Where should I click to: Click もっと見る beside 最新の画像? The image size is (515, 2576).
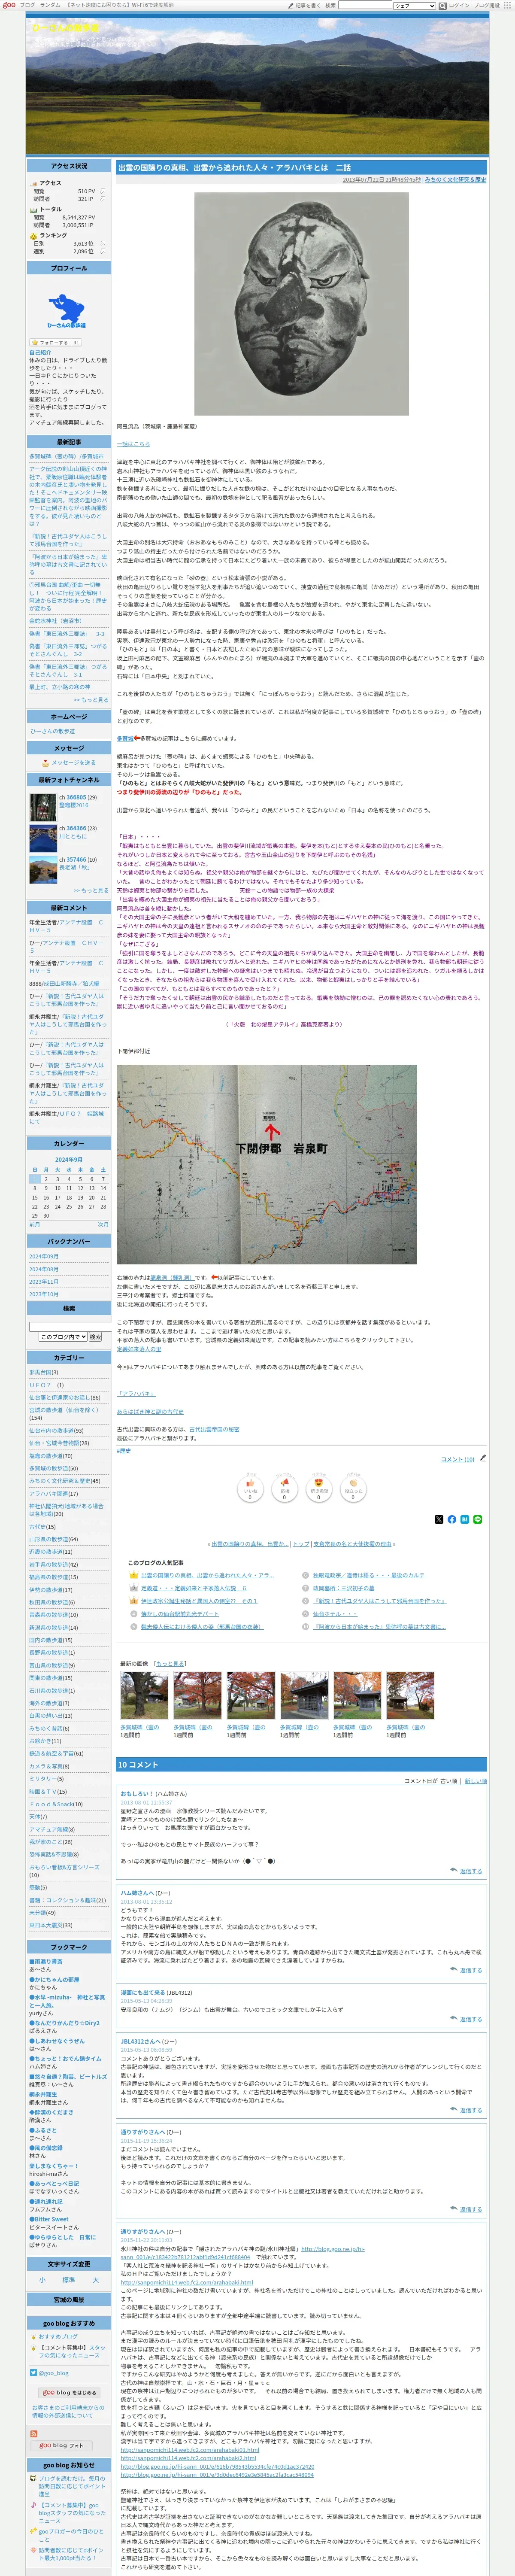(x=170, y=1664)
